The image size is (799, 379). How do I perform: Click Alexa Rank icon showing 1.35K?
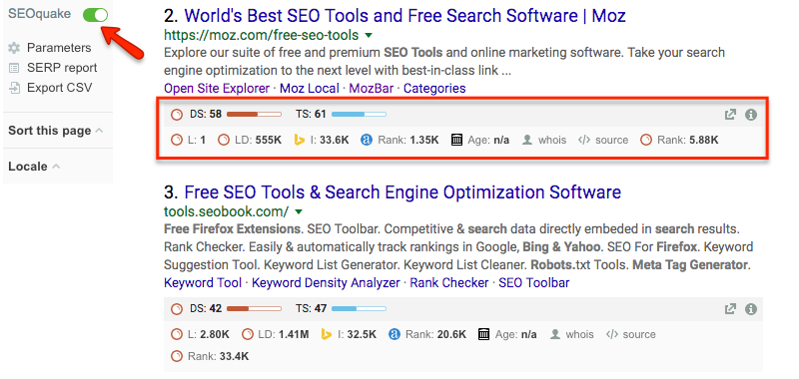367,140
